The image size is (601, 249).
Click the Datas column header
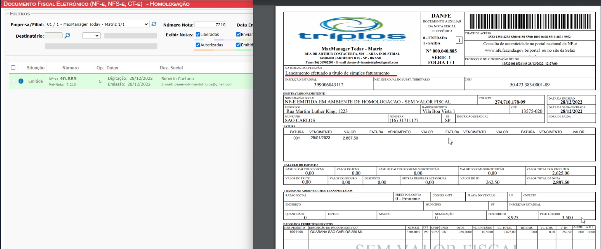click(x=112, y=68)
